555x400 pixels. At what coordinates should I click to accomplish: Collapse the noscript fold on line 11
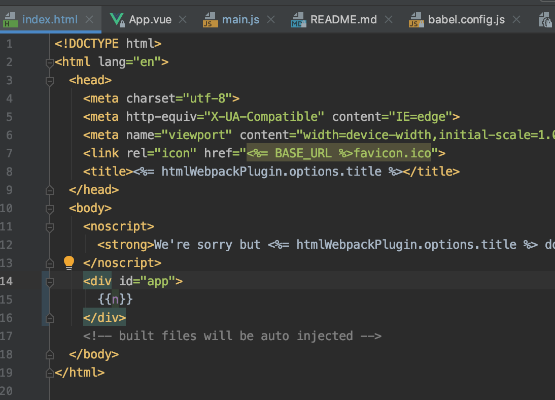point(50,227)
